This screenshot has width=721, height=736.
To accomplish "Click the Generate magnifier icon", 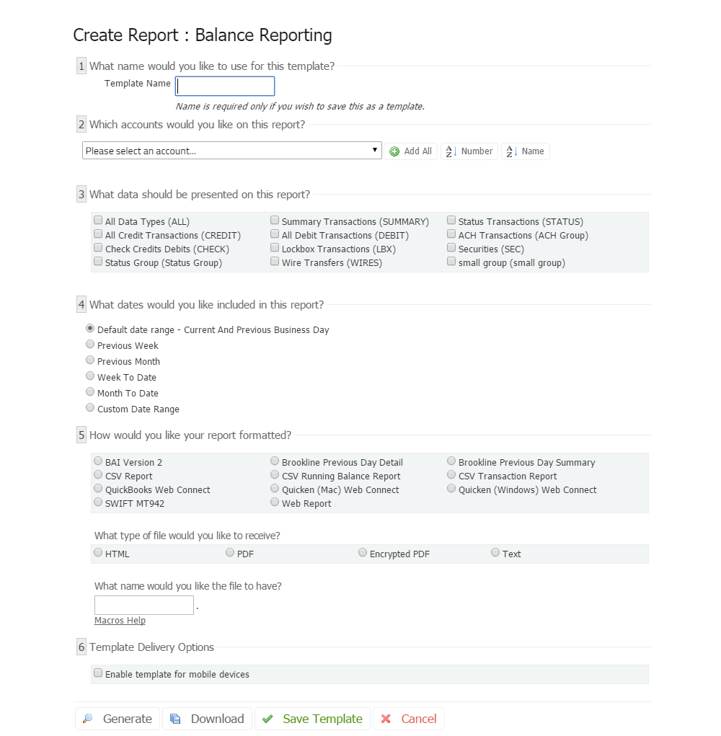I will 88,719.
